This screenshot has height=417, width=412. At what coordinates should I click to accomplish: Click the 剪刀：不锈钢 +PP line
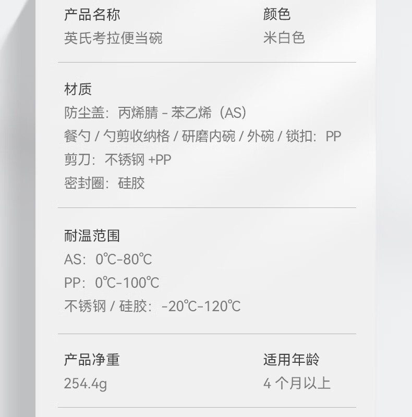[117, 160]
